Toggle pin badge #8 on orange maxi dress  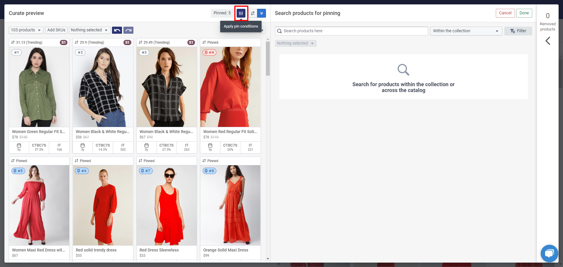[x=209, y=171]
